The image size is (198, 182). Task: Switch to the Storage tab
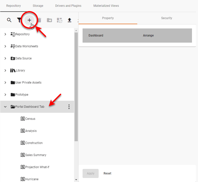pyautogui.click(x=38, y=6)
